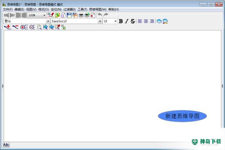Open the 文件(F) menu
Viewport: 225px width, 150px height.
coord(8,9)
